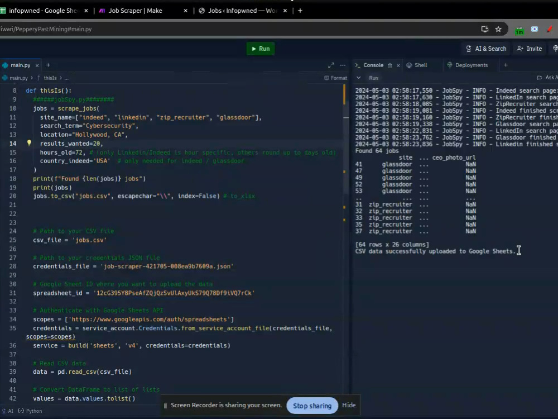The width and height of the screenshot is (558, 419).
Task: Open the Deployments tab
Action: click(467, 65)
